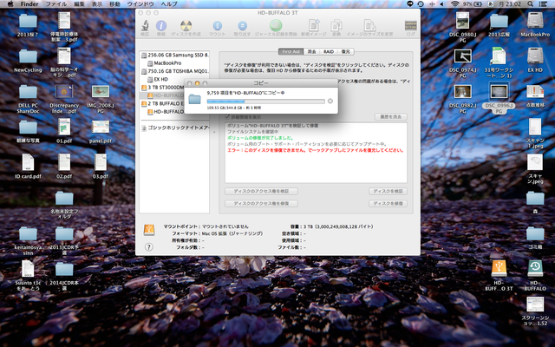Switch to the 復元 (Restore) tab
The width and height of the screenshot is (555, 347).
tap(346, 52)
